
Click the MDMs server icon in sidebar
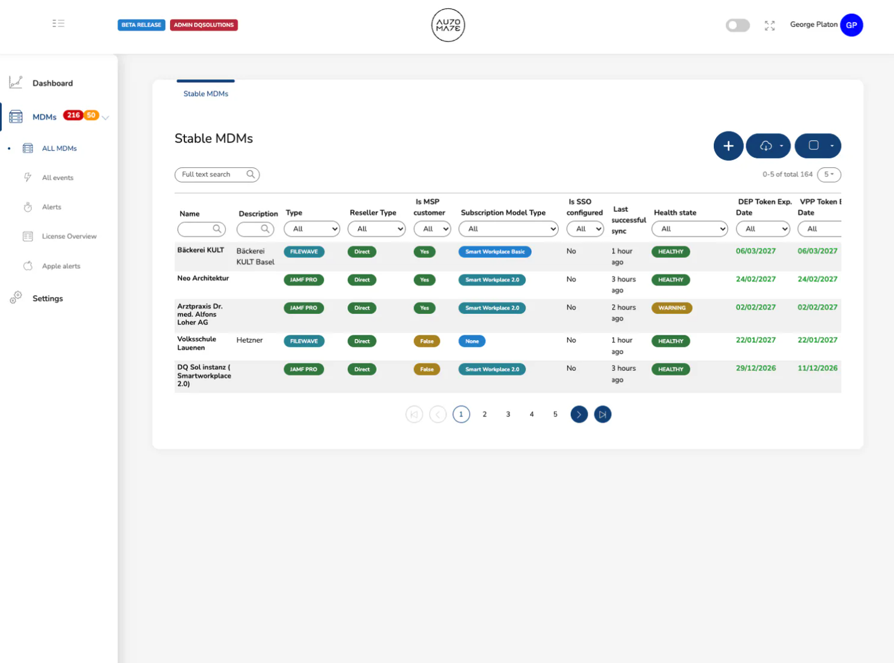click(16, 116)
